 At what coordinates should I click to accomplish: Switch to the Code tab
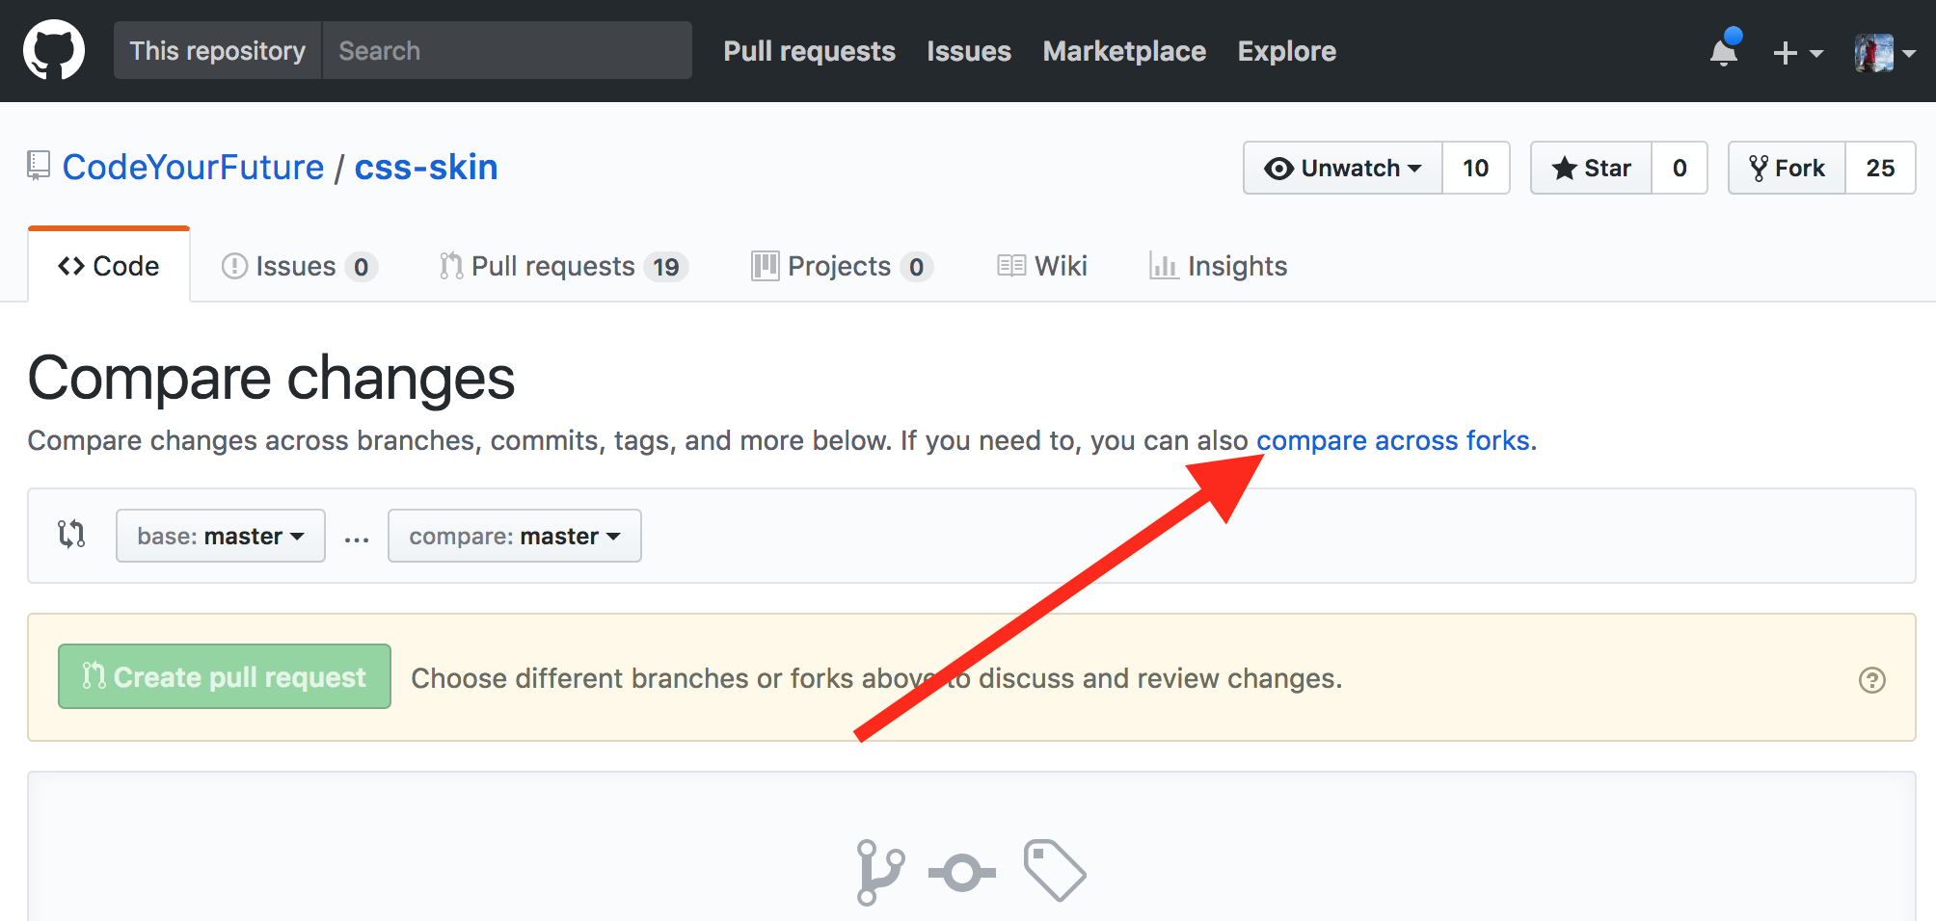point(109,266)
